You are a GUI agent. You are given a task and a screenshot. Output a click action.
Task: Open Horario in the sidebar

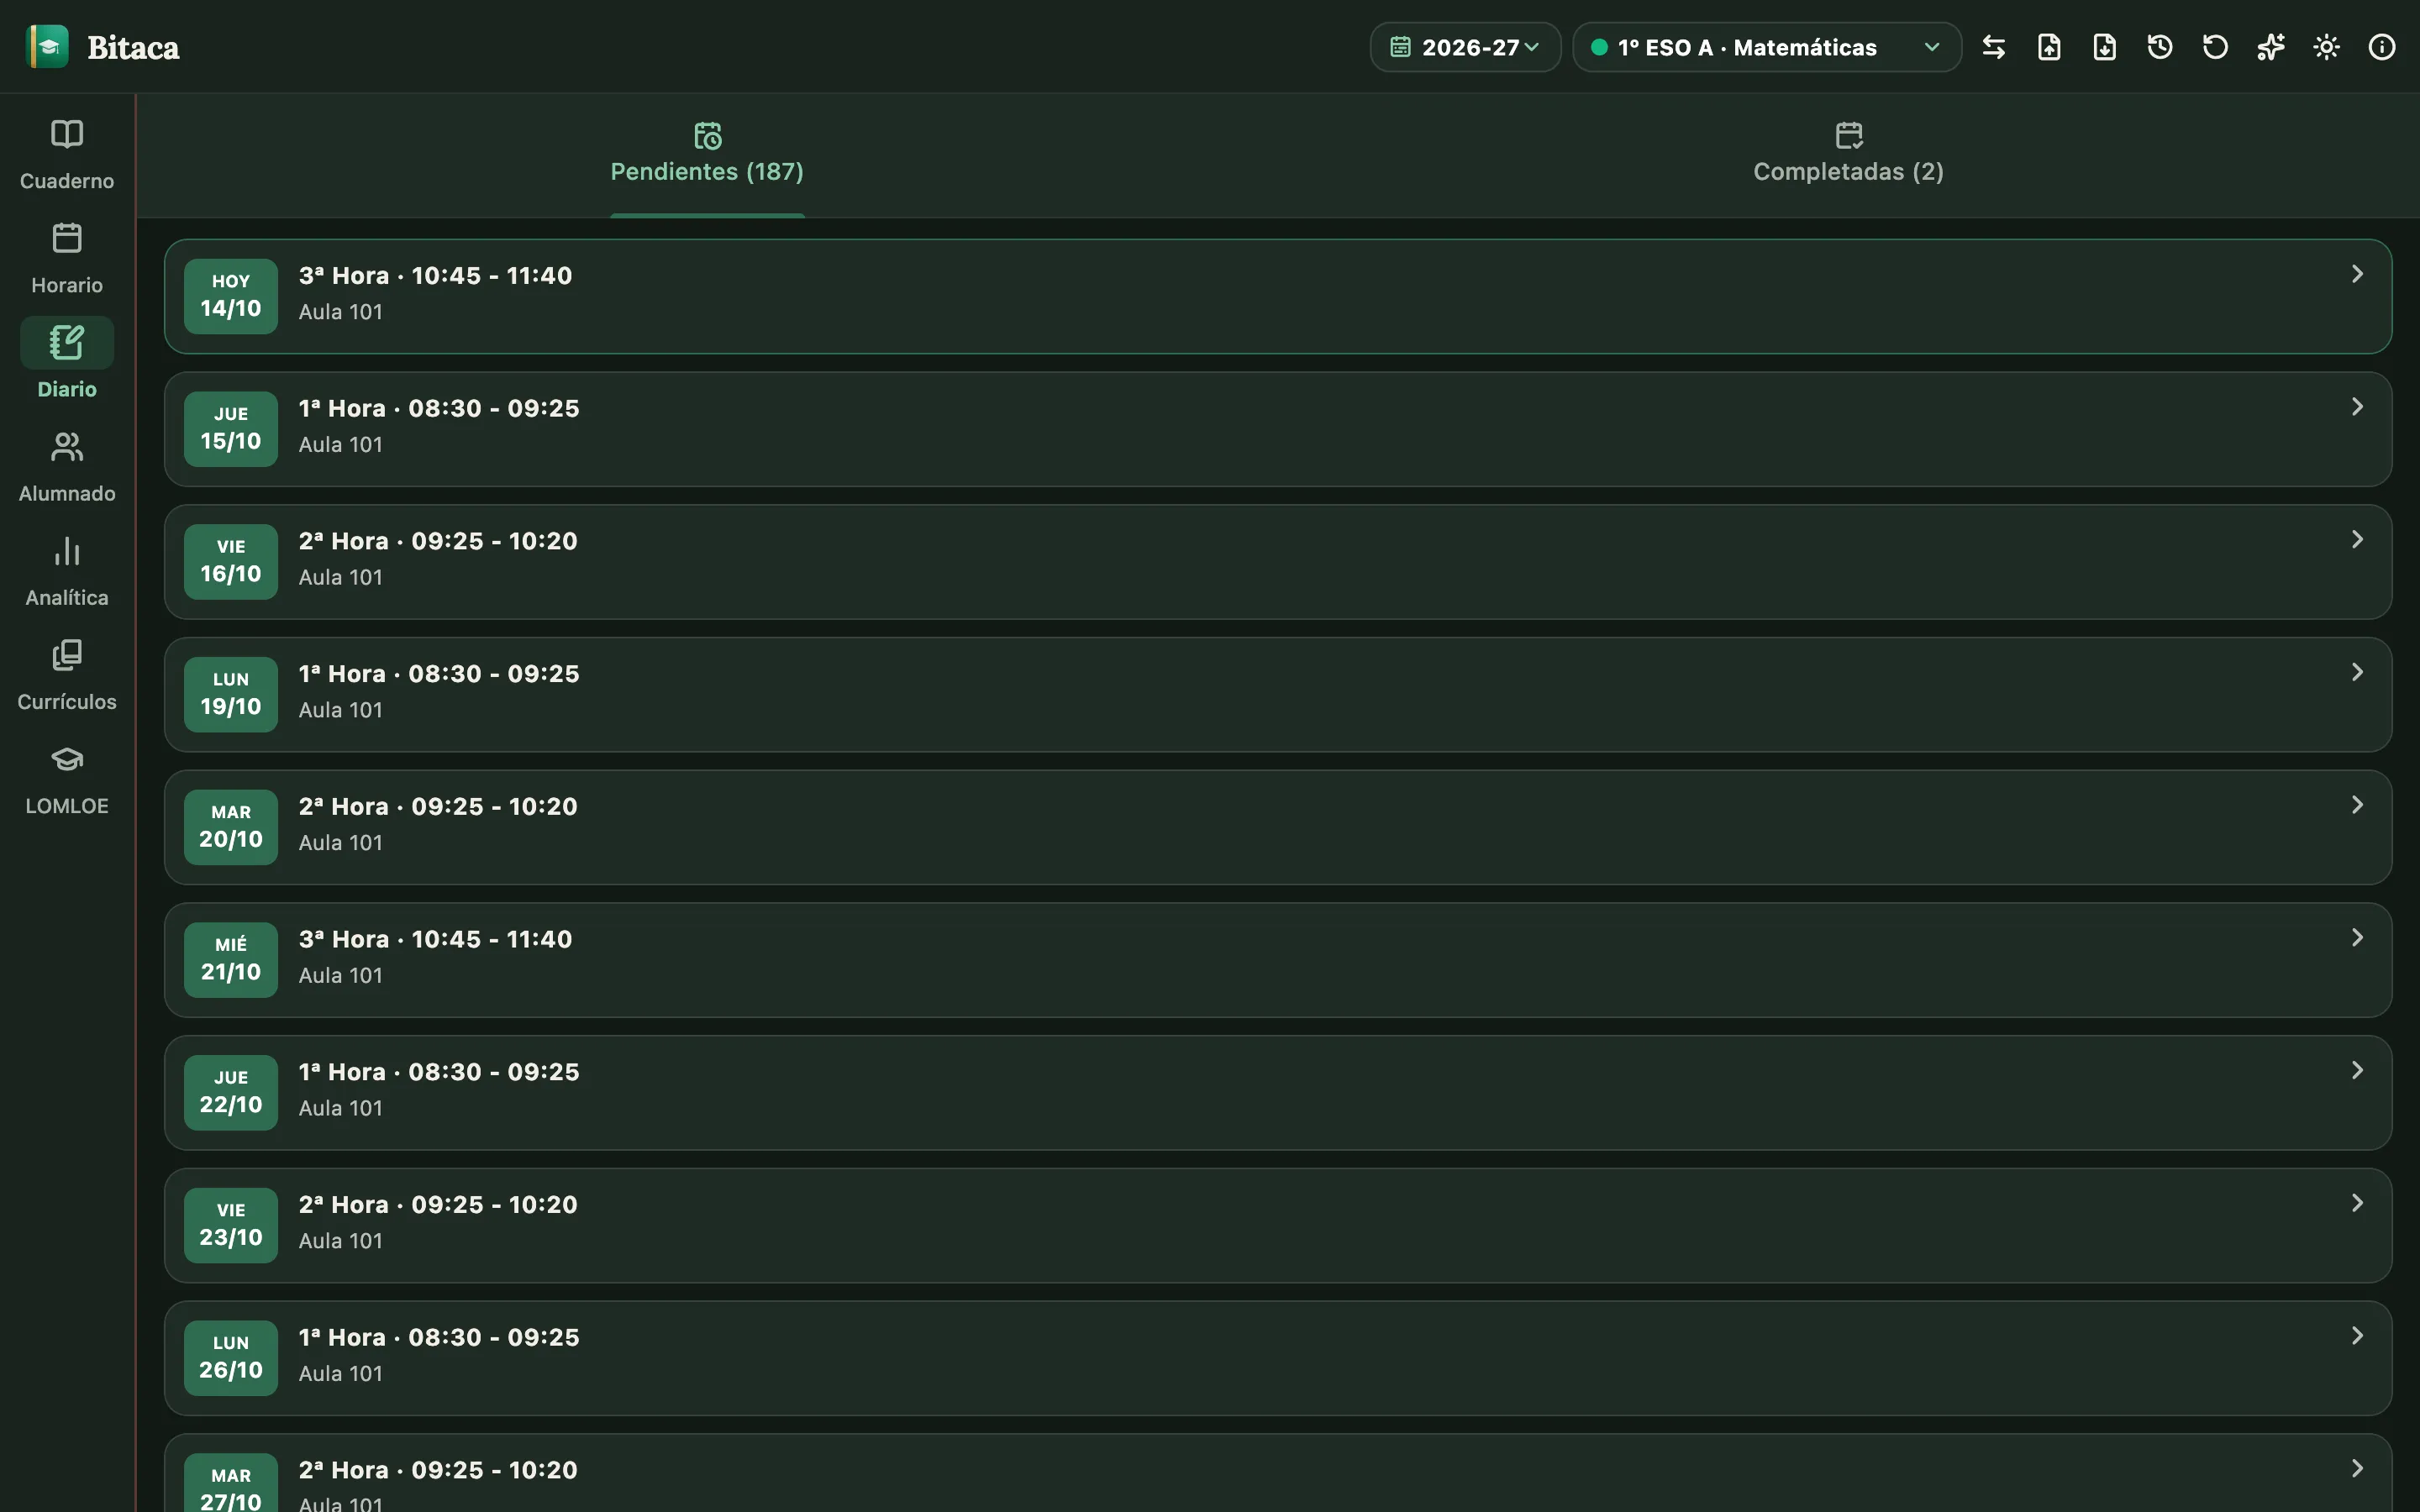(67, 259)
